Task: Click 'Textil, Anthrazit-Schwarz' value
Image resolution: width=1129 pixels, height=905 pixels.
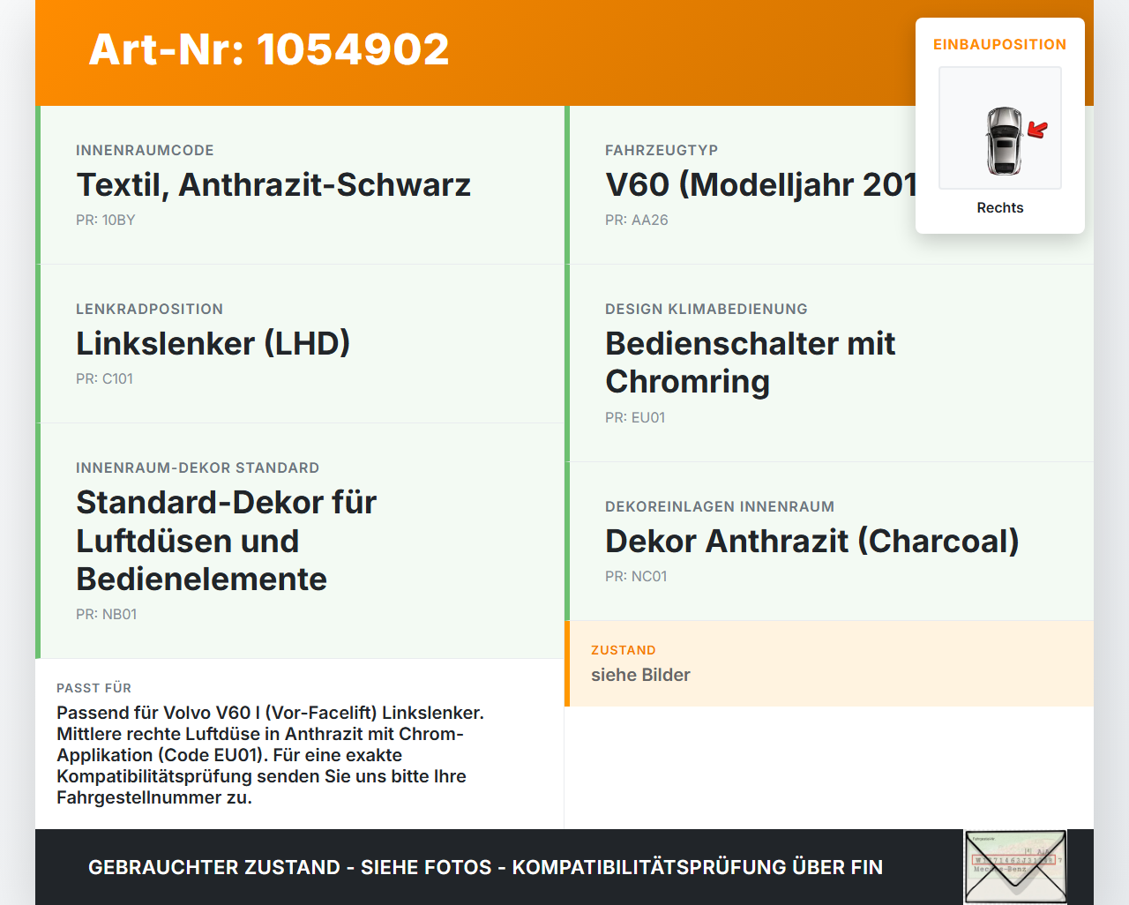Action: pos(273,184)
